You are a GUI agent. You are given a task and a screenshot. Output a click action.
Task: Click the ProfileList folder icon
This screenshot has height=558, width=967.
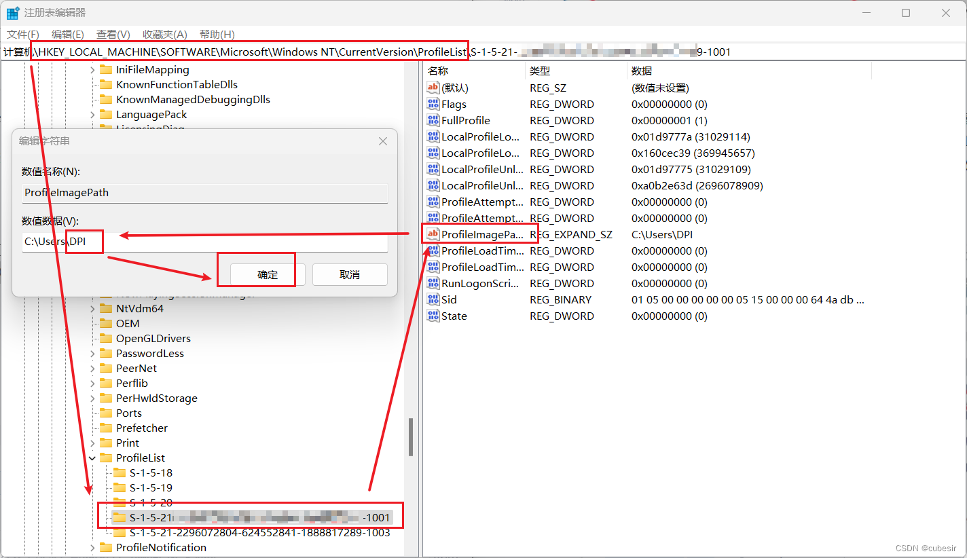tap(108, 458)
